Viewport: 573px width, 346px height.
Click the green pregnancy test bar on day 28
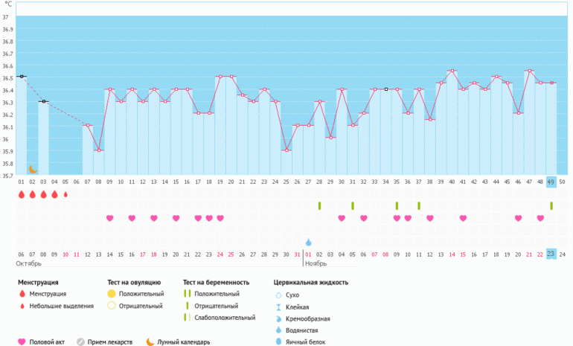click(x=319, y=205)
